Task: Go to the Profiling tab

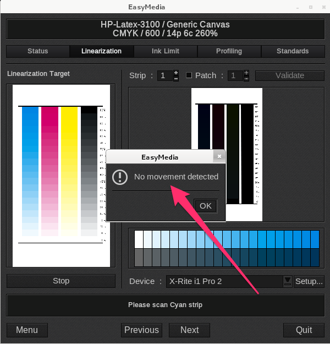Action: coord(229,51)
